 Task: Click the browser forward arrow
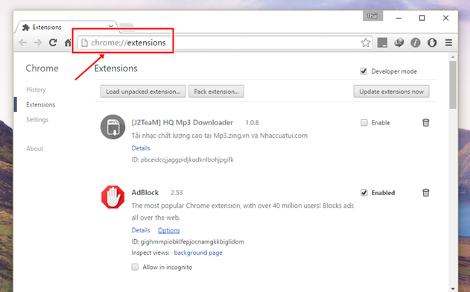(x=38, y=42)
